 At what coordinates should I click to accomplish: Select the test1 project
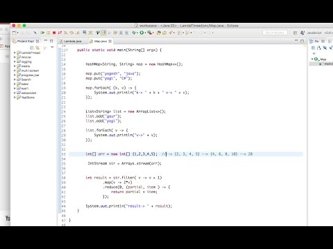tap(25, 89)
